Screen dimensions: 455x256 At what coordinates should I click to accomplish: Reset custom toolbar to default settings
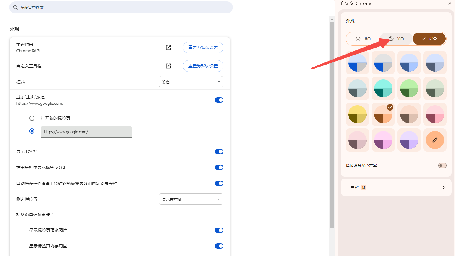[x=203, y=66]
